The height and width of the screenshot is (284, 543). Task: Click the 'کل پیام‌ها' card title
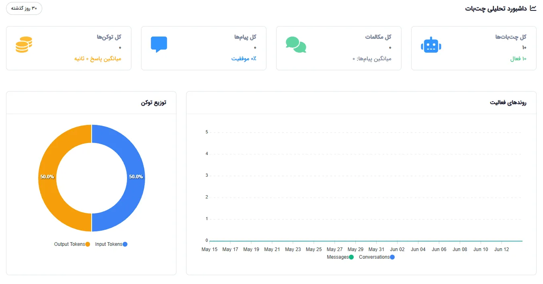tap(245, 37)
